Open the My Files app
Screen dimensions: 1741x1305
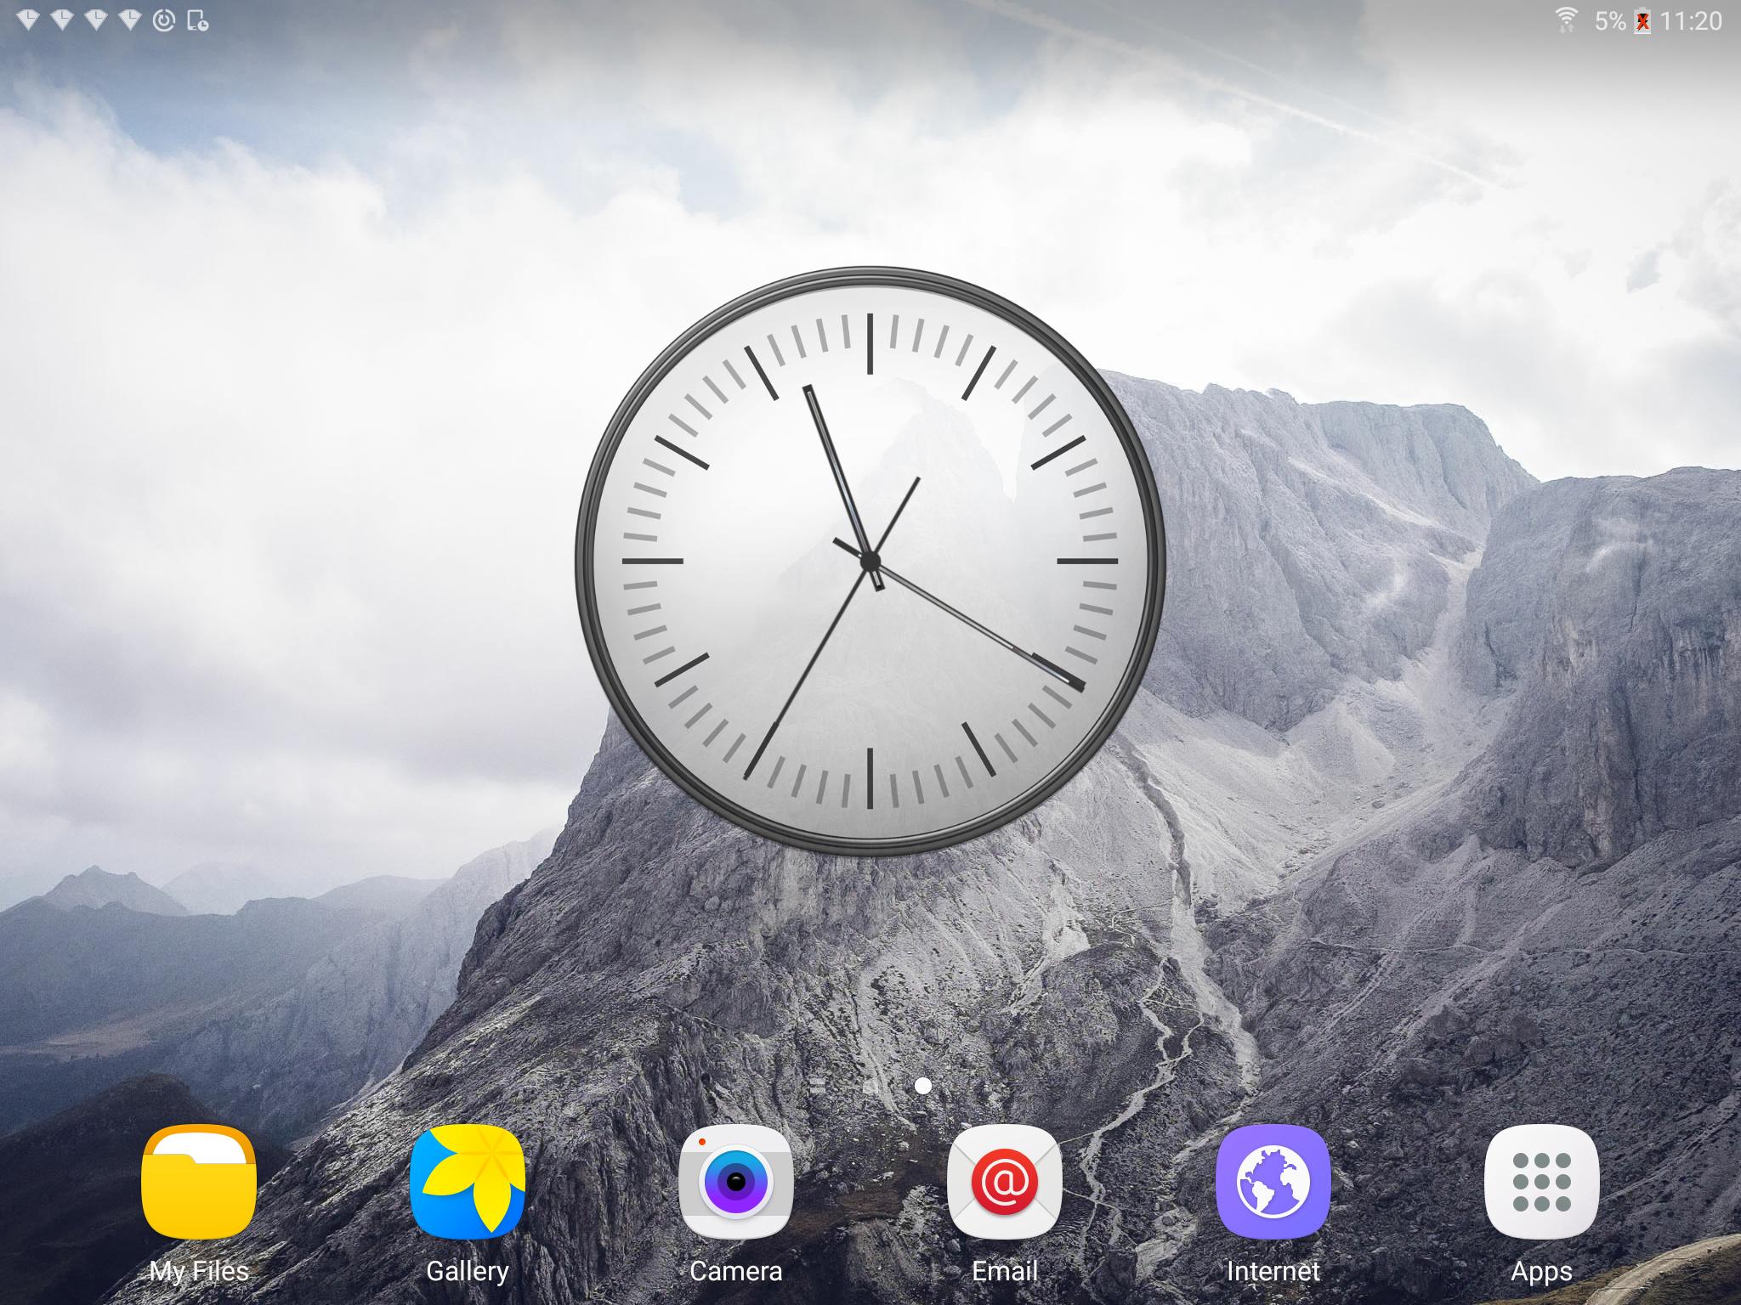click(x=199, y=1183)
